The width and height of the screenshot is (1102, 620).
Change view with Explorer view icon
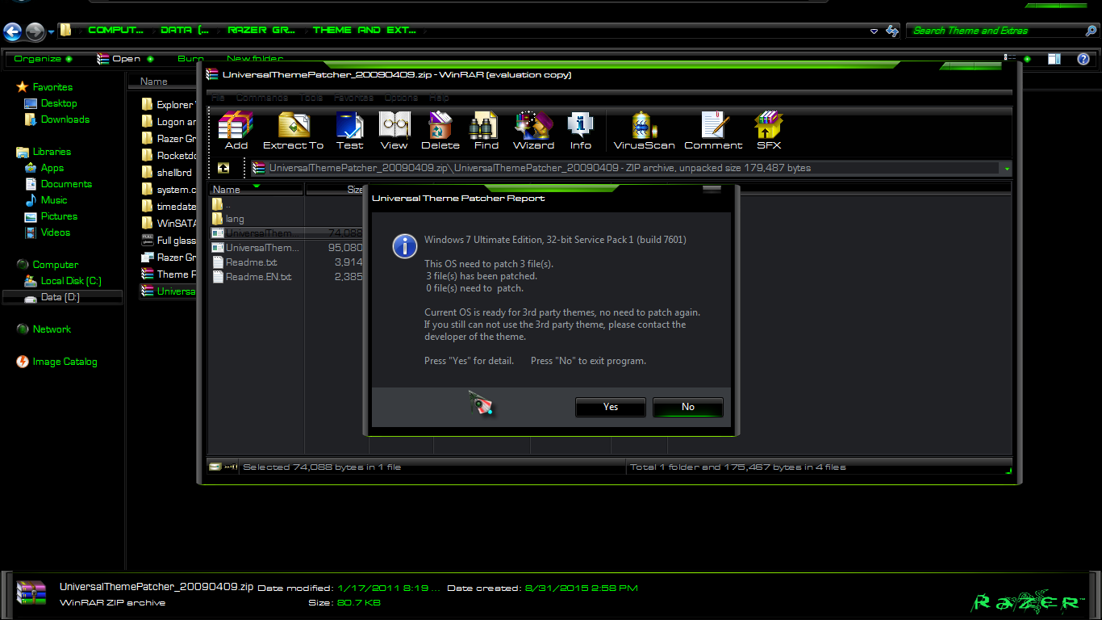(1010, 59)
